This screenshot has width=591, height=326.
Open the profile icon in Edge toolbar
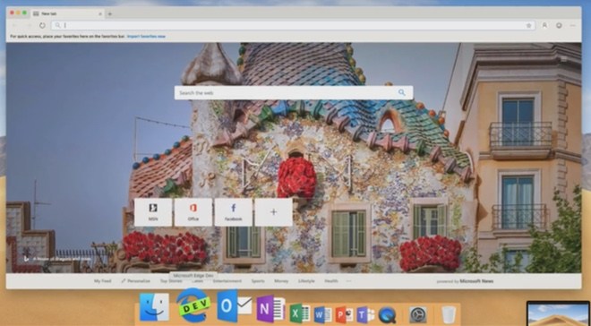point(544,25)
